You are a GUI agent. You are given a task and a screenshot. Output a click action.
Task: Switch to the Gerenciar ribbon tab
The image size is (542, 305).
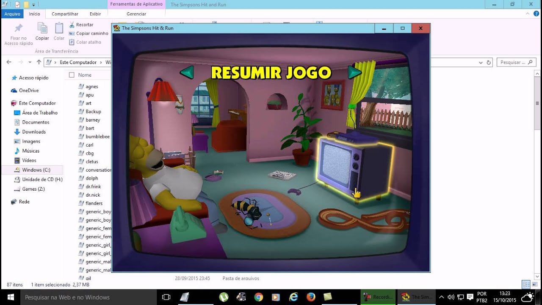(x=136, y=14)
